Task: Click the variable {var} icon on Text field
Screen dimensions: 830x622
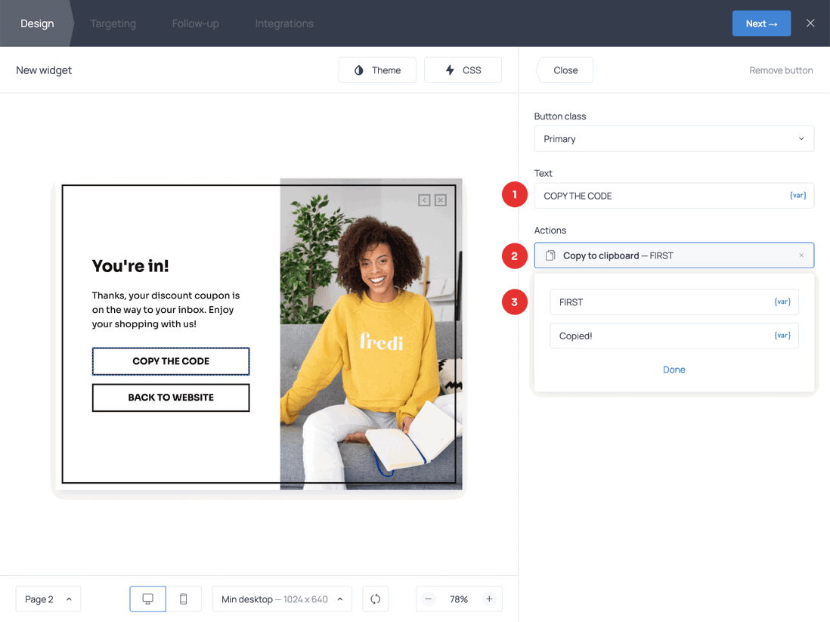Action: [797, 195]
